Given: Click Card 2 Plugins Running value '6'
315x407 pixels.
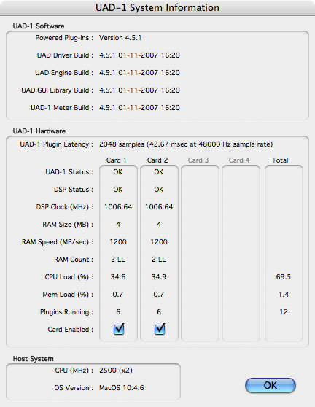Looking at the screenshot, I should (x=159, y=311).
